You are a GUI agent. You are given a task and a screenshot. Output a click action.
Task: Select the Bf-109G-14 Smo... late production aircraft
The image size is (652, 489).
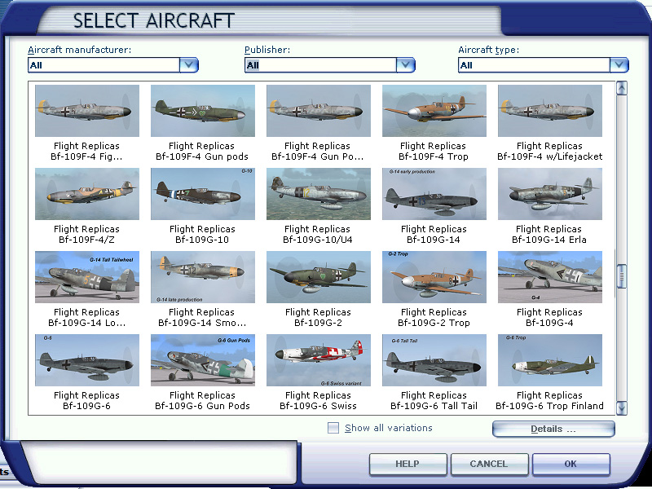click(x=202, y=277)
